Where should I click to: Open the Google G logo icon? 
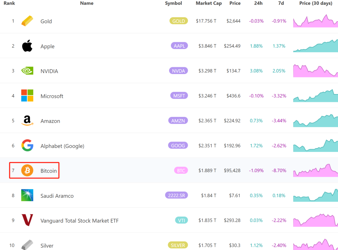(x=27, y=146)
